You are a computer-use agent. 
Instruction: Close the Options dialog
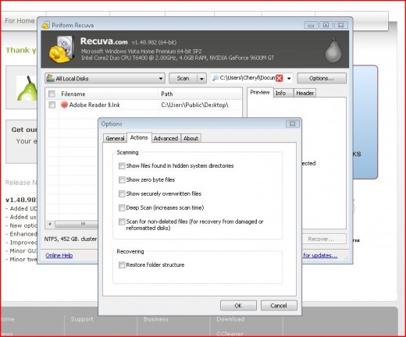coord(292,124)
